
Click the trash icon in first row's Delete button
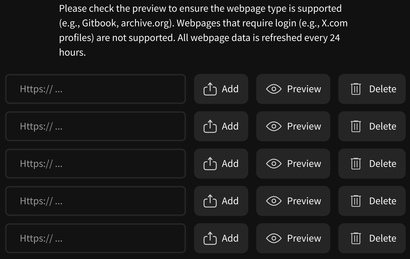(356, 89)
